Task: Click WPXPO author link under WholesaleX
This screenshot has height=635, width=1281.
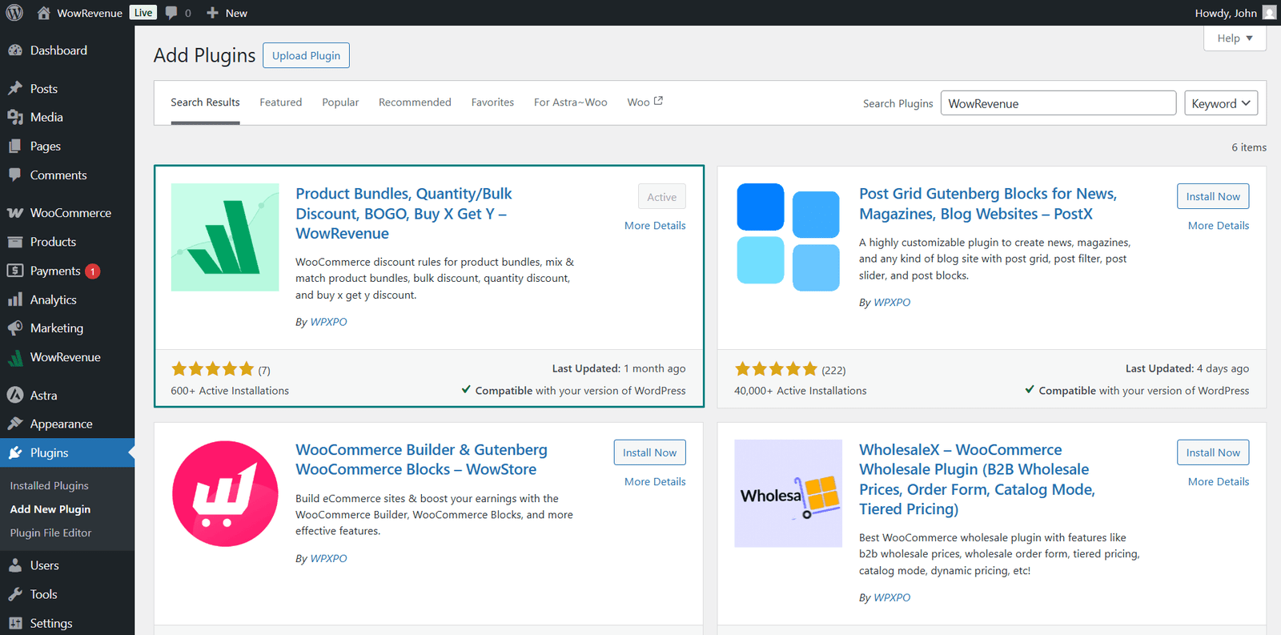Action: [892, 598]
